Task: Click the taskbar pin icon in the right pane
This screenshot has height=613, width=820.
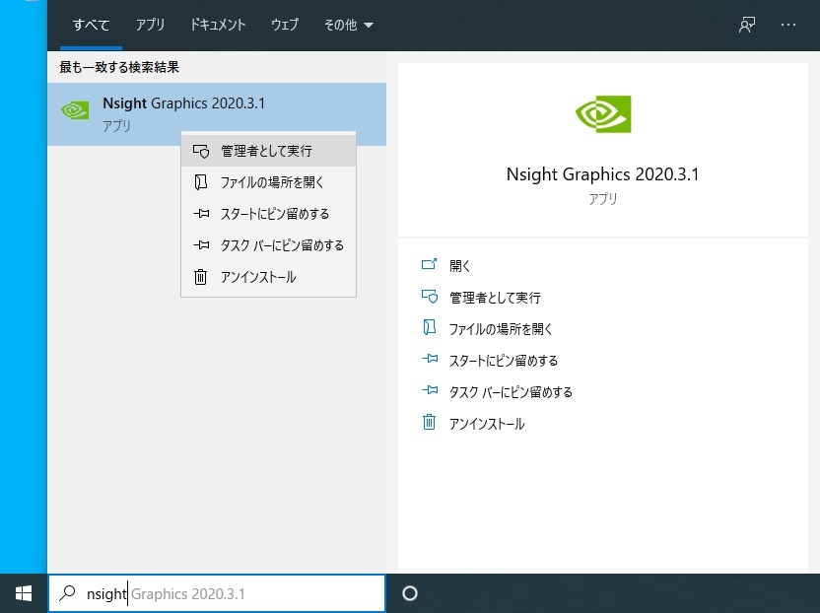Action: (x=430, y=390)
